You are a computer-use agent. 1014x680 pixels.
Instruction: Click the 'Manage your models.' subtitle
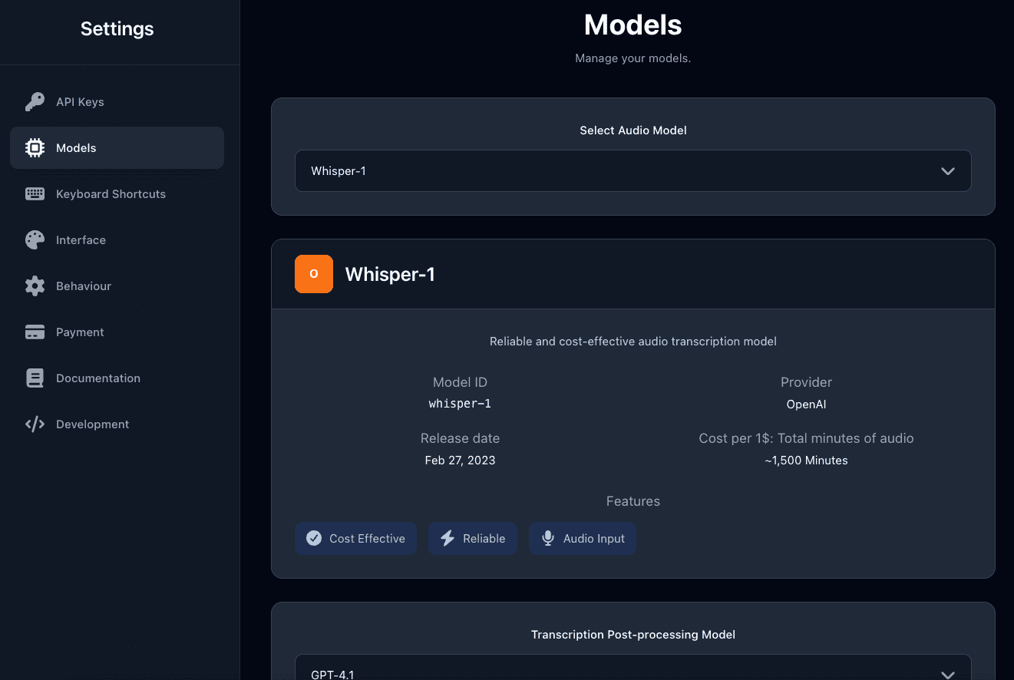click(633, 58)
